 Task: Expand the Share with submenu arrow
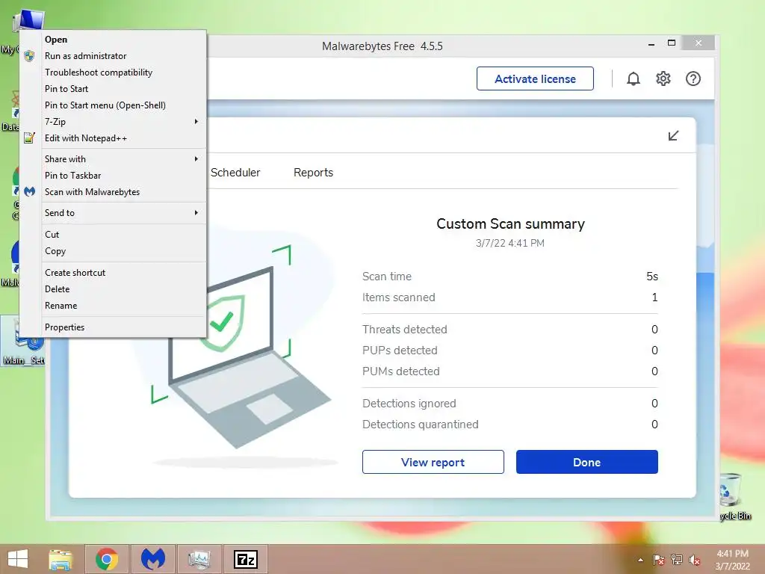(196, 159)
